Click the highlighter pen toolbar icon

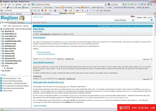(97, 11)
